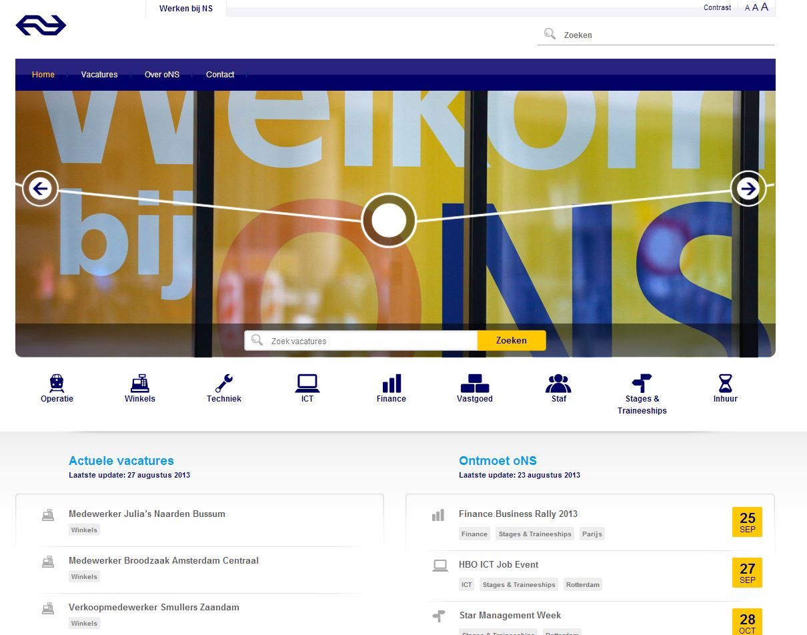Image resolution: width=807 pixels, height=635 pixels.
Task: Toggle the Contrast display mode
Action: pyautogui.click(x=717, y=8)
